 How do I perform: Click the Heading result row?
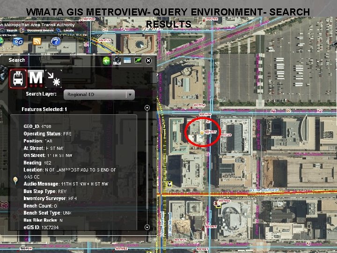(x=37, y=163)
